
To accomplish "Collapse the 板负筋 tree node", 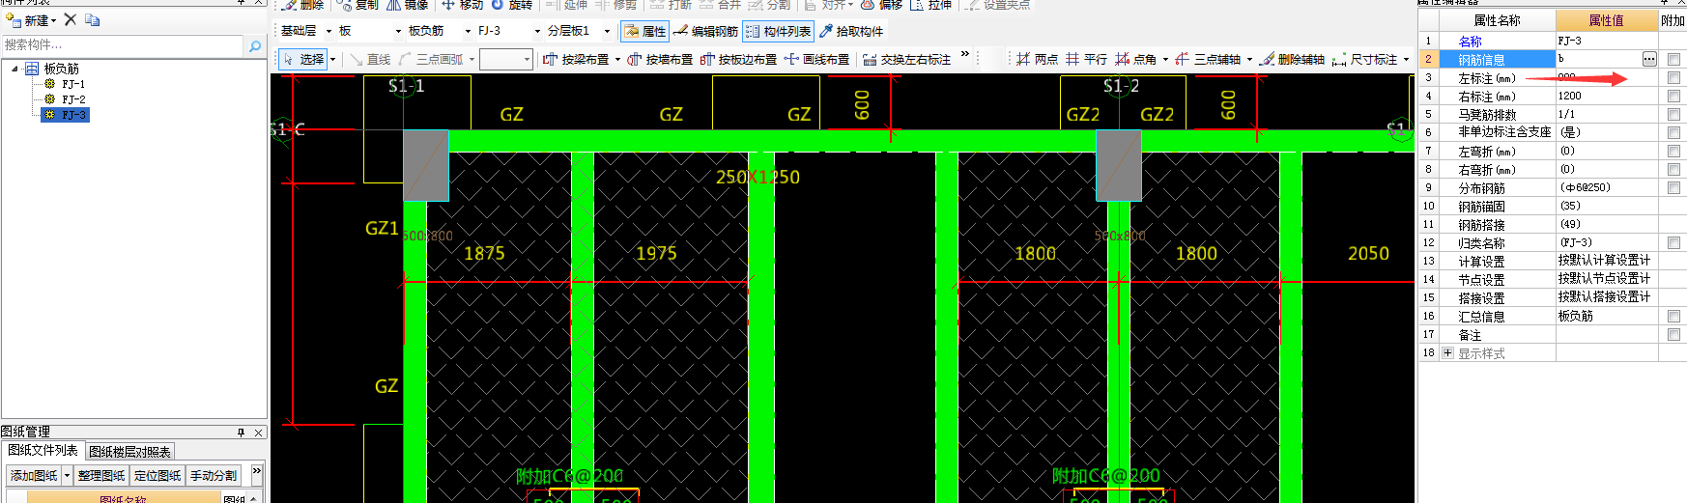I will 14,69.
